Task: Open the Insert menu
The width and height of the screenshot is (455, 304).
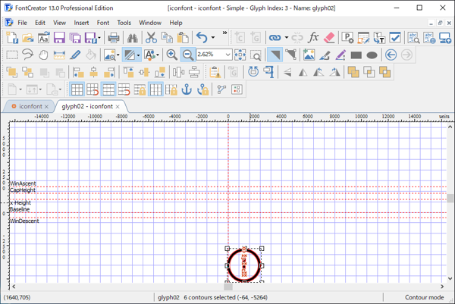Action: [81, 23]
